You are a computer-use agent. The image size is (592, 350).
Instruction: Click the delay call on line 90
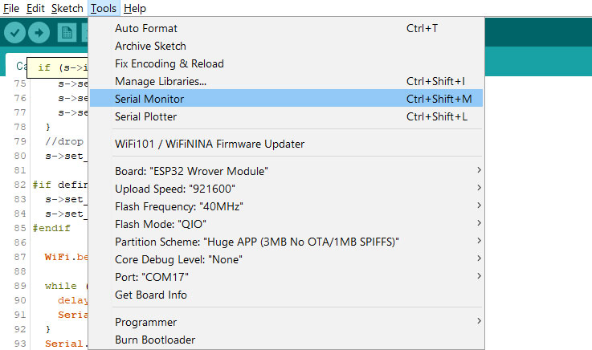72,300
